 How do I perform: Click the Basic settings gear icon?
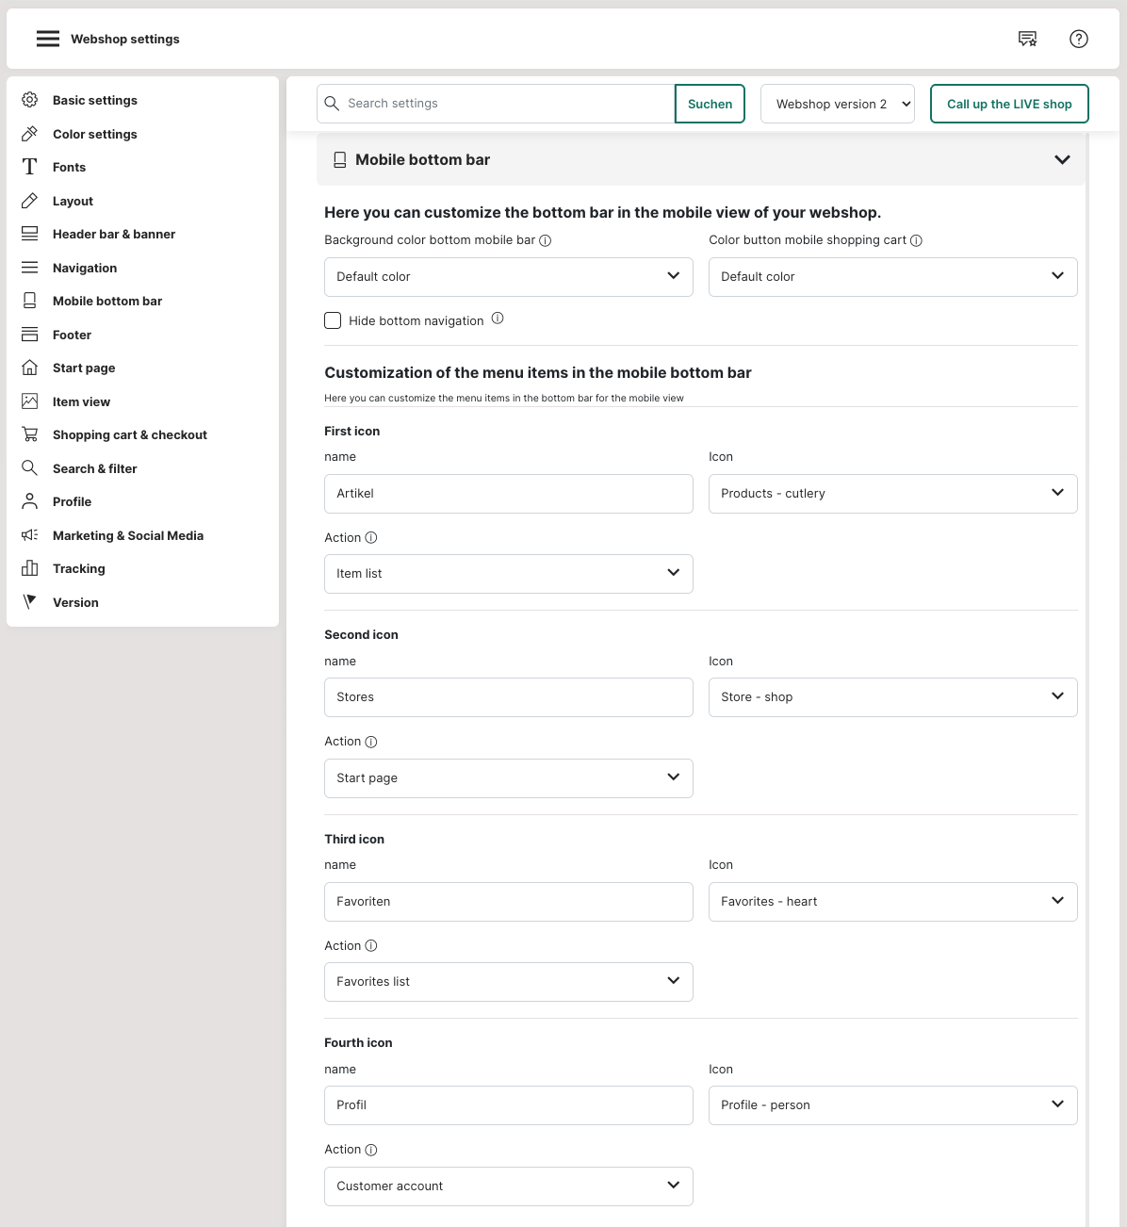[30, 100]
